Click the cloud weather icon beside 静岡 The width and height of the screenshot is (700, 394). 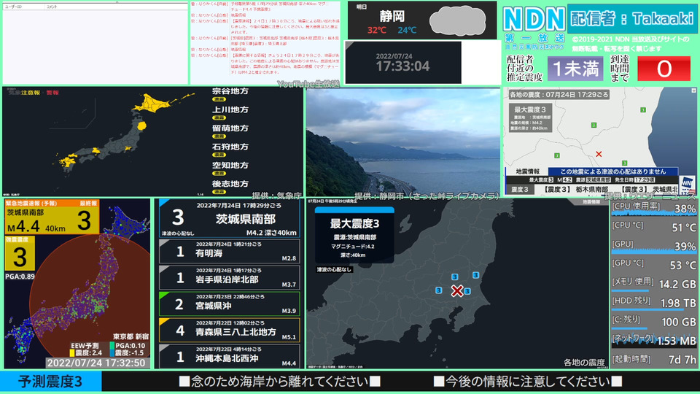click(457, 20)
